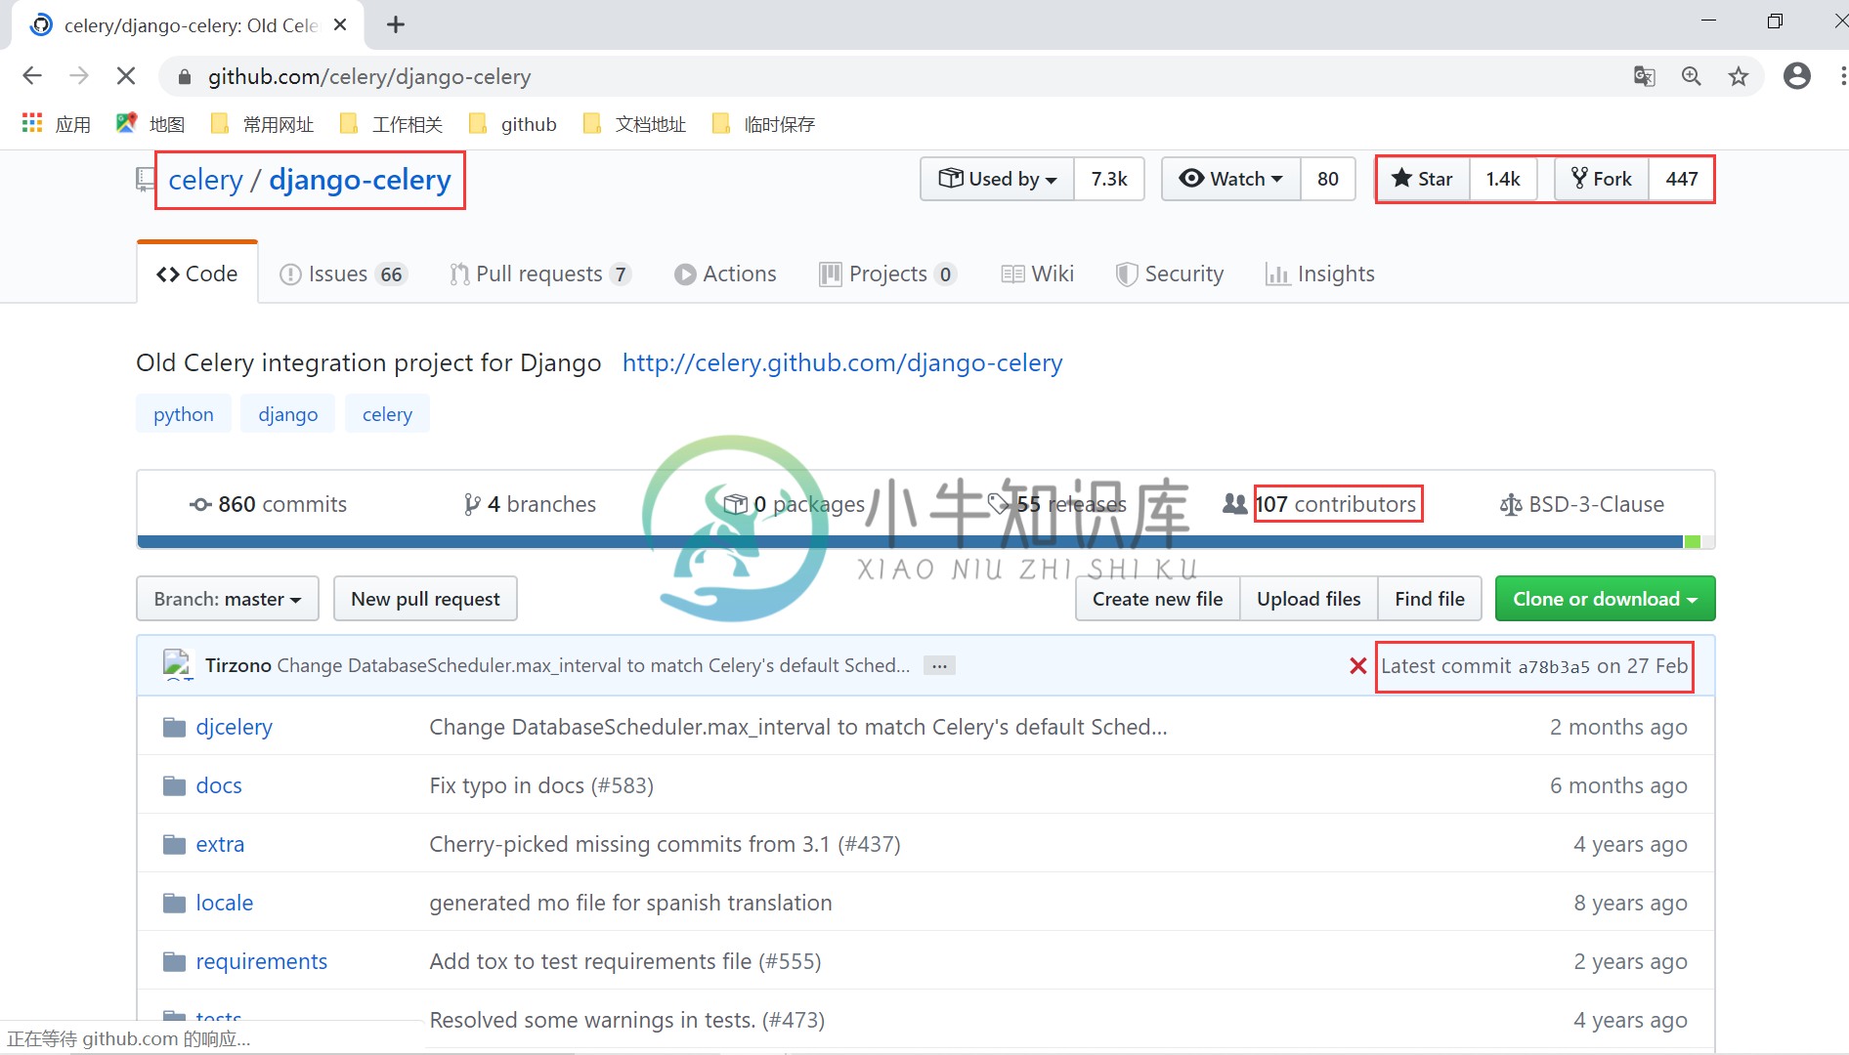This screenshot has width=1849, height=1055.
Task: Expand the Used by dropdown
Action: click(x=998, y=179)
